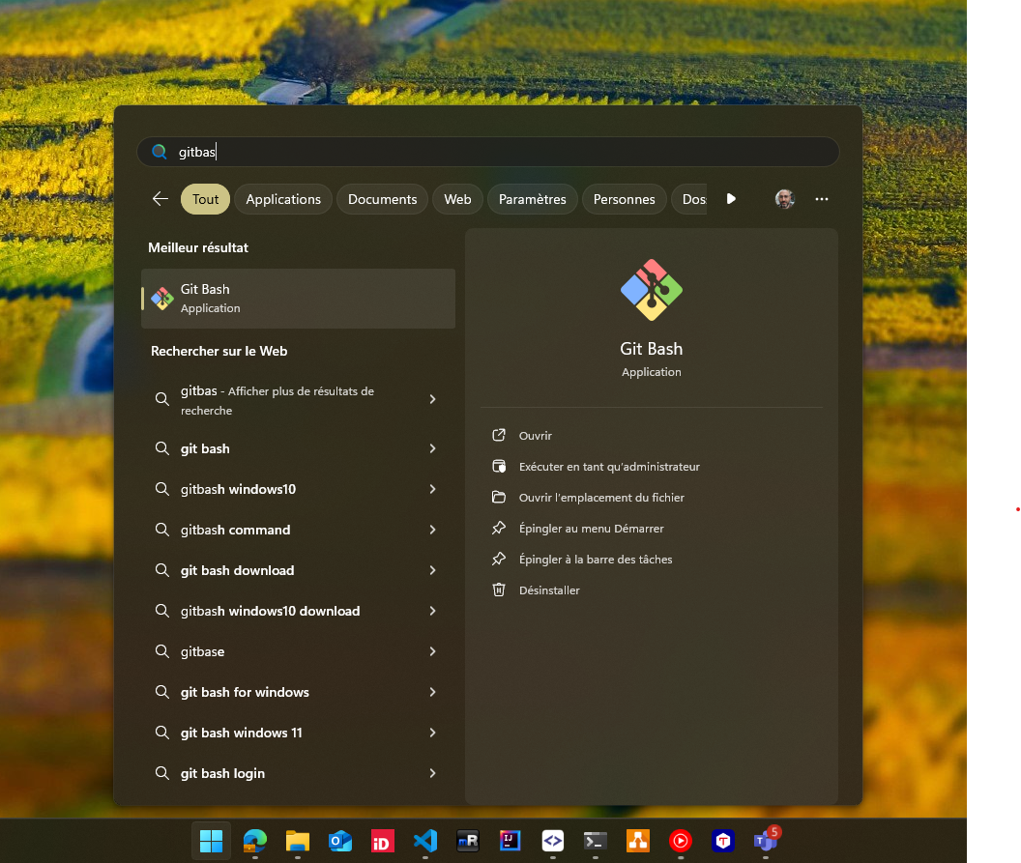
Task: Select the Documents filter tab
Action: point(382,199)
